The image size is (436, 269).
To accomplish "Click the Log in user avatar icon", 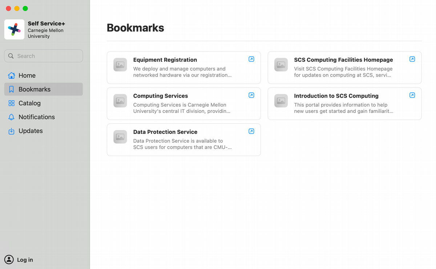I will 9,260.
